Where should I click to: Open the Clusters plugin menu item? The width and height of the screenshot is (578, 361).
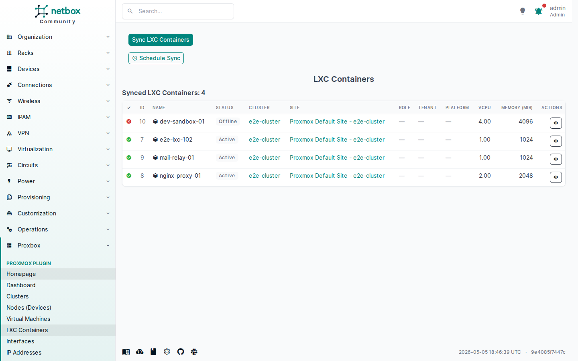click(x=58, y=296)
